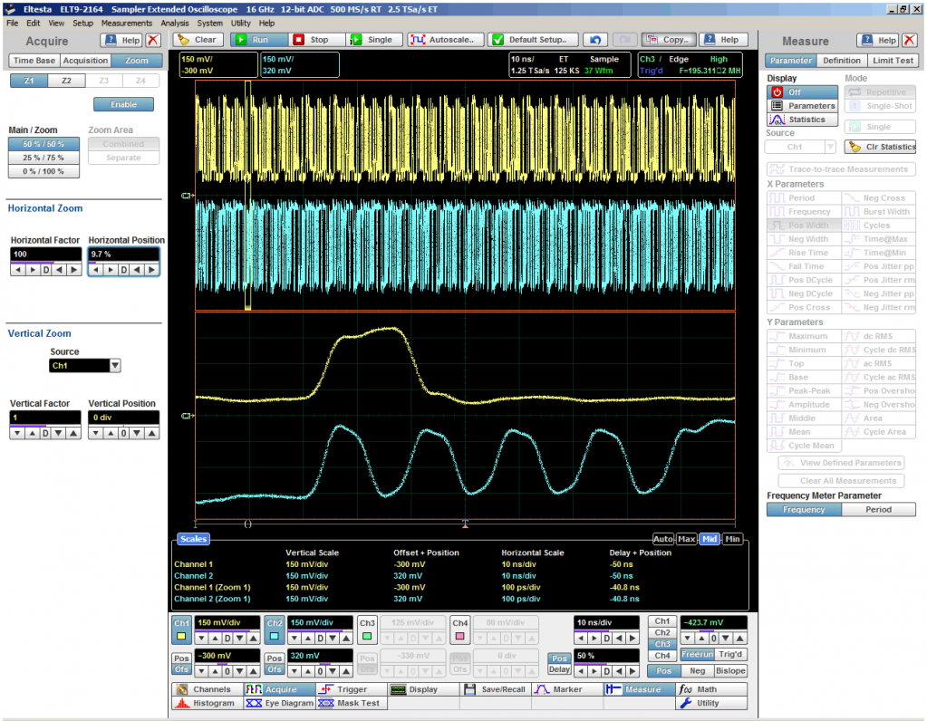Click the Clr Statistics button
Image resolution: width=927 pixels, height=721 pixels.
coord(880,147)
